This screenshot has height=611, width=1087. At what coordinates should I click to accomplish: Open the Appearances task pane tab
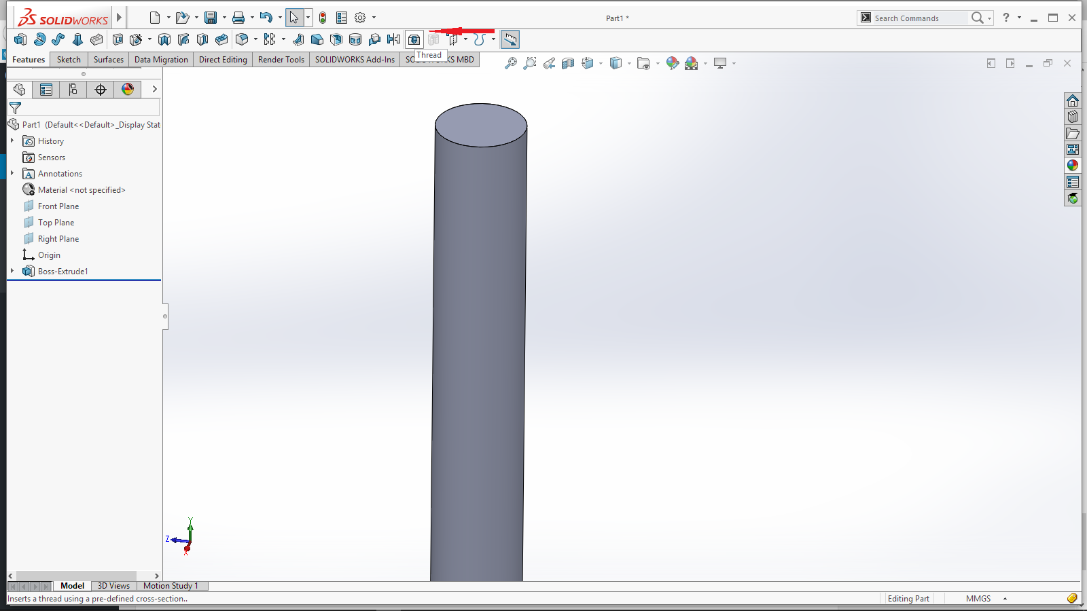[x=1073, y=166]
